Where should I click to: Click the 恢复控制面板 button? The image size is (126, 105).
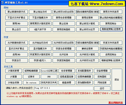coord(64,60)
